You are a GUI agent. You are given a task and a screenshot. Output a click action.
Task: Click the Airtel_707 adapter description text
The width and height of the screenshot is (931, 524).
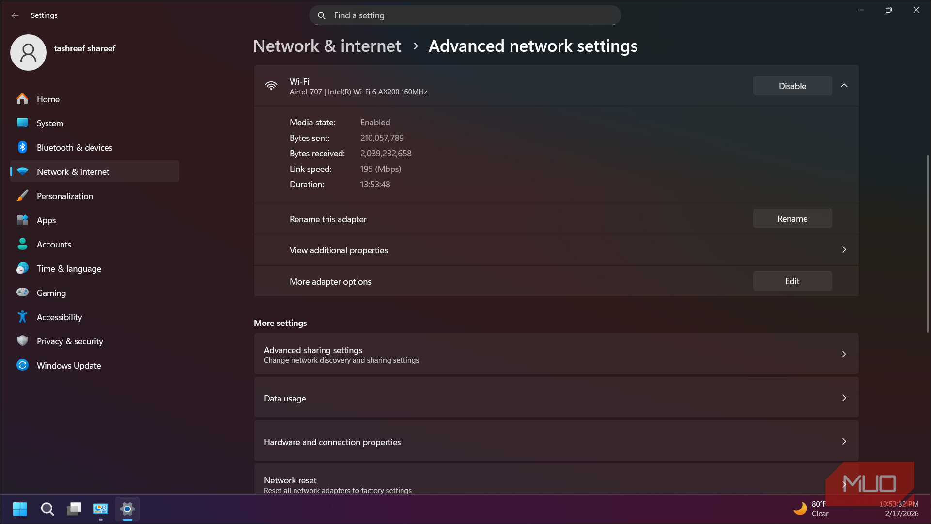point(358,92)
